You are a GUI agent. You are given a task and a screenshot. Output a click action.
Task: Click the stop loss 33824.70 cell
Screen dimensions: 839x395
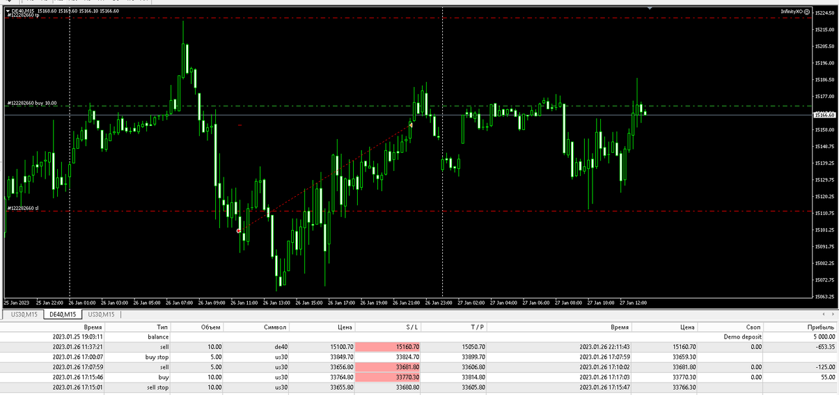408,357
